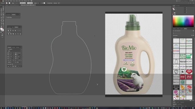Open font size dropdown in Character panel
195x109 pixels.
(x=13, y=53)
